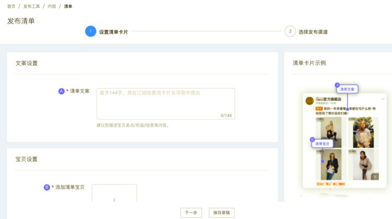Click the 添加清单宝贝 dashed upload box
Screen dimensions: 392x219
[x=114, y=193]
